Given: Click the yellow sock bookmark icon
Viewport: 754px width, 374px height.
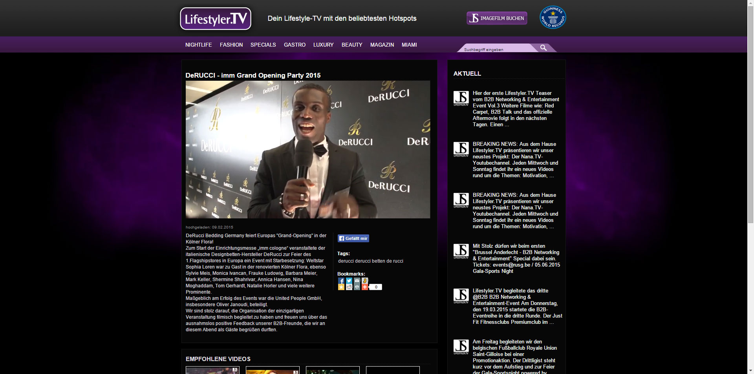Looking at the screenshot, I should pyautogui.click(x=365, y=281).
